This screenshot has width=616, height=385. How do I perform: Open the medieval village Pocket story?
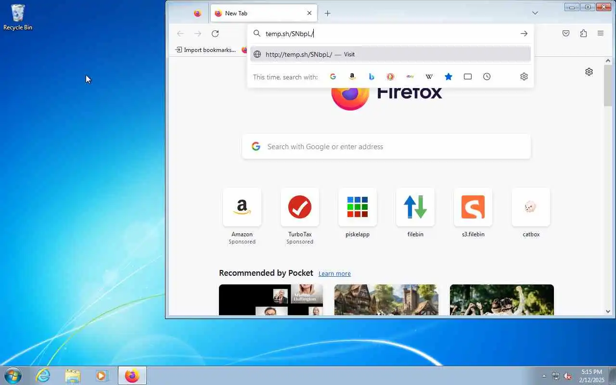pyautogui.click(x=386, y=300)
